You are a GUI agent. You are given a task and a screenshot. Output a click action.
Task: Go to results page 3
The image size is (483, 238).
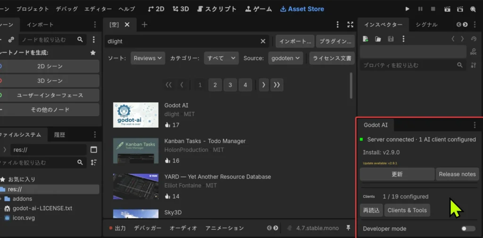click(230, 85)
